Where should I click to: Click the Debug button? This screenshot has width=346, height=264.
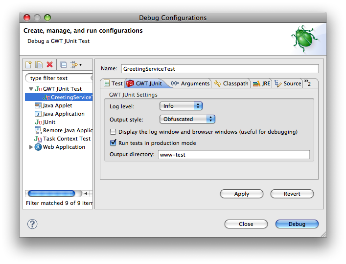click(x=297, y=224)
